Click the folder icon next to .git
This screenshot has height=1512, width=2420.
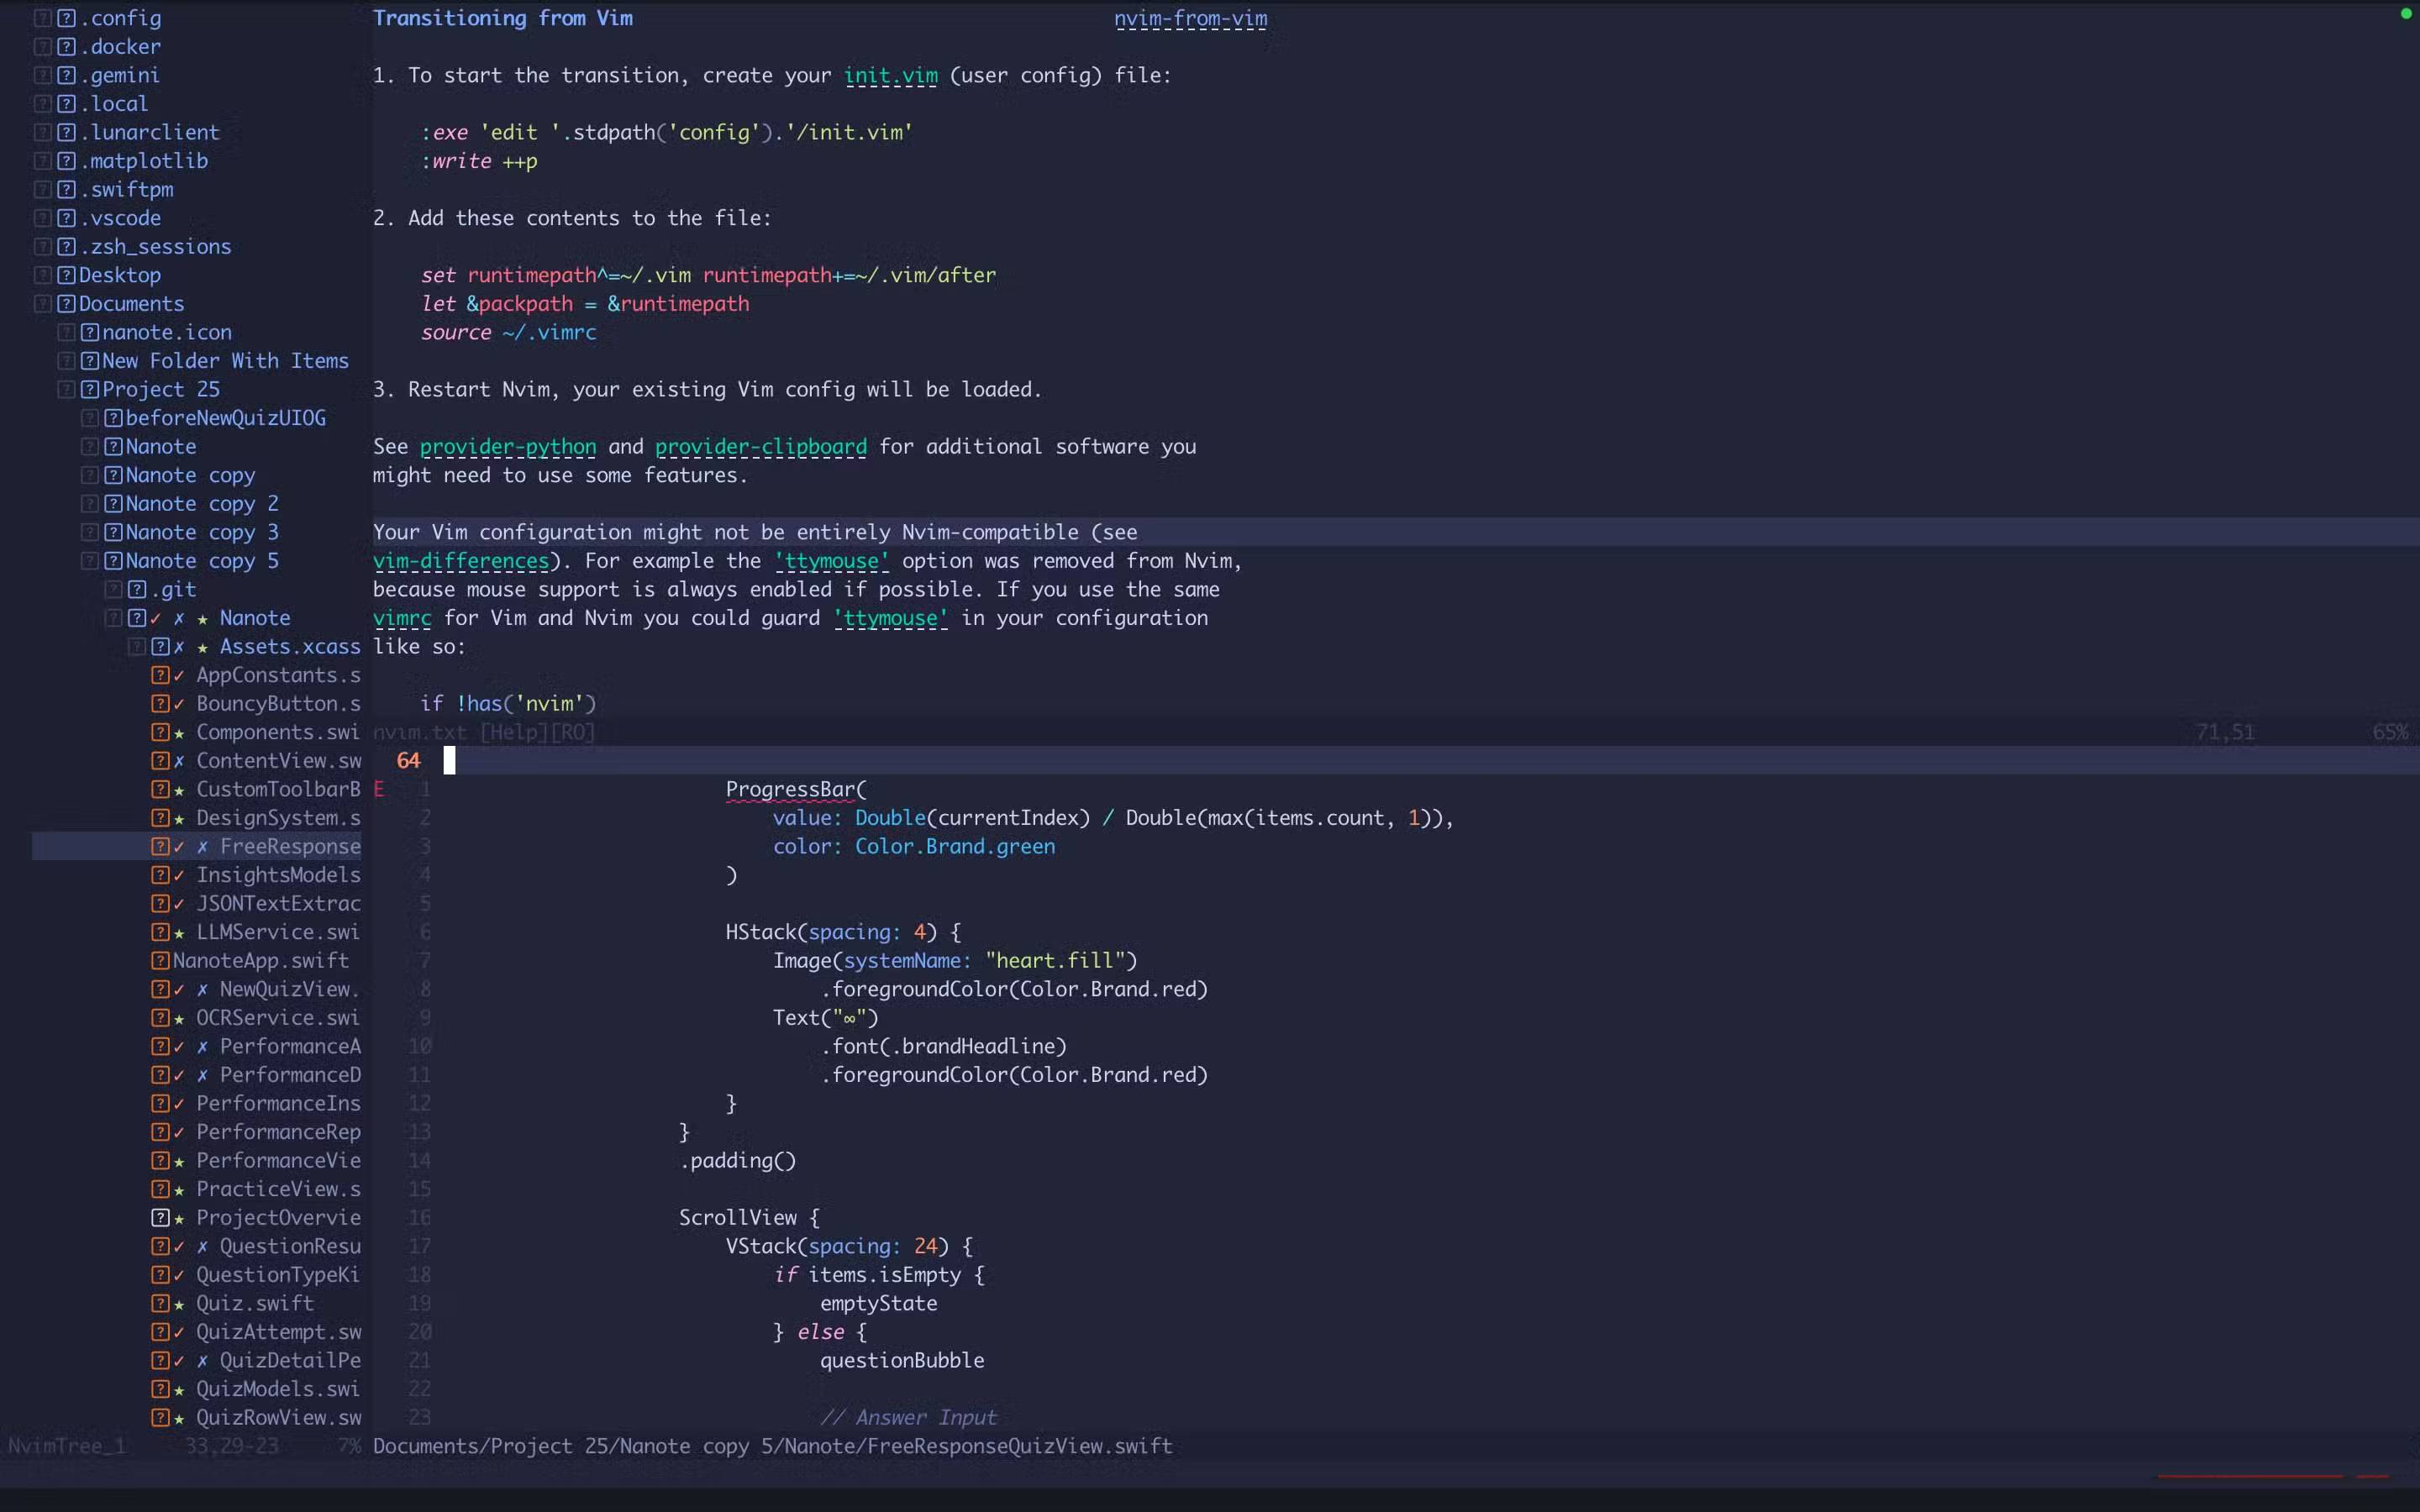(x=137, y=590)
